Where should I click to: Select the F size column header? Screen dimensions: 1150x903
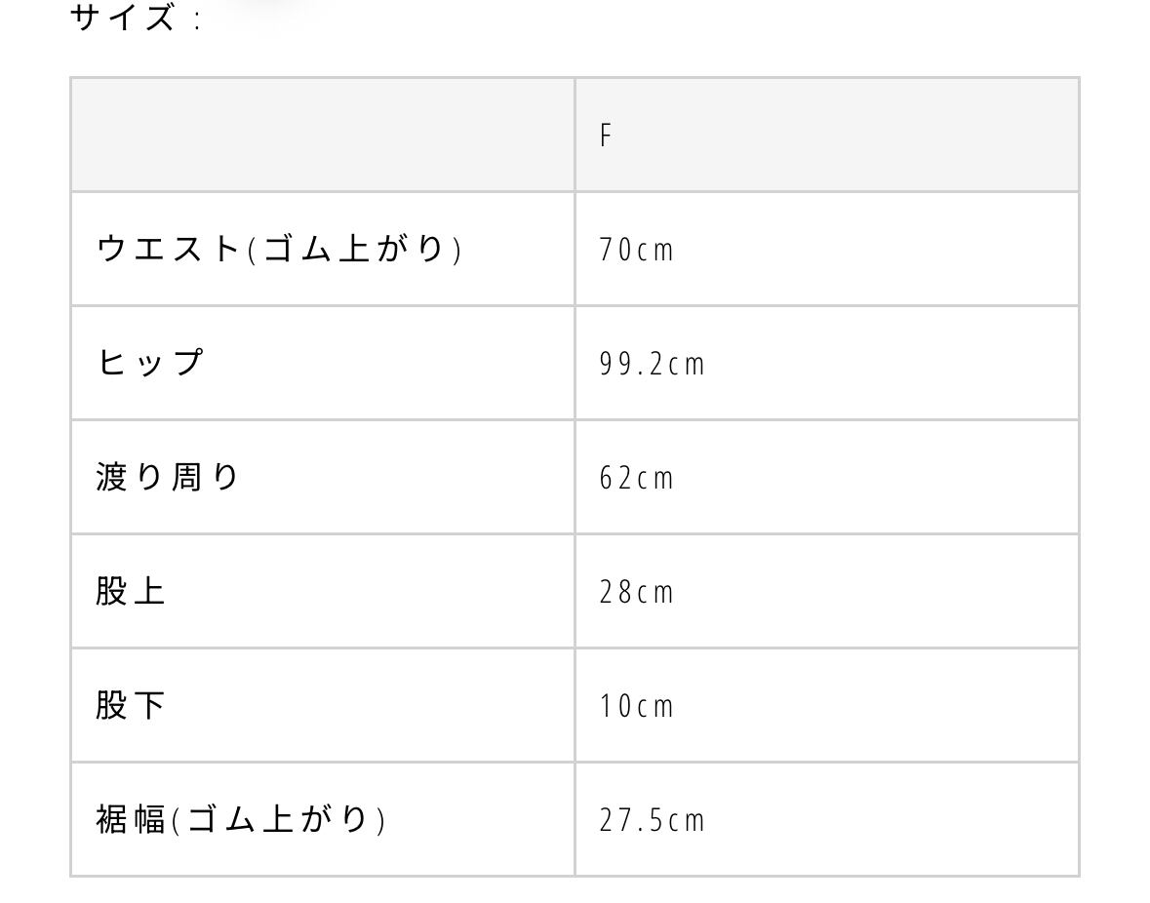[606, 136]
